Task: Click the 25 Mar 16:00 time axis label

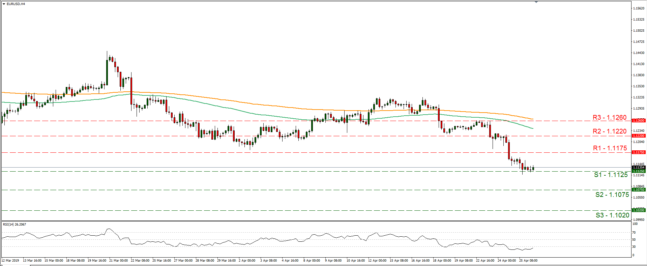Action: pos(162,261)
